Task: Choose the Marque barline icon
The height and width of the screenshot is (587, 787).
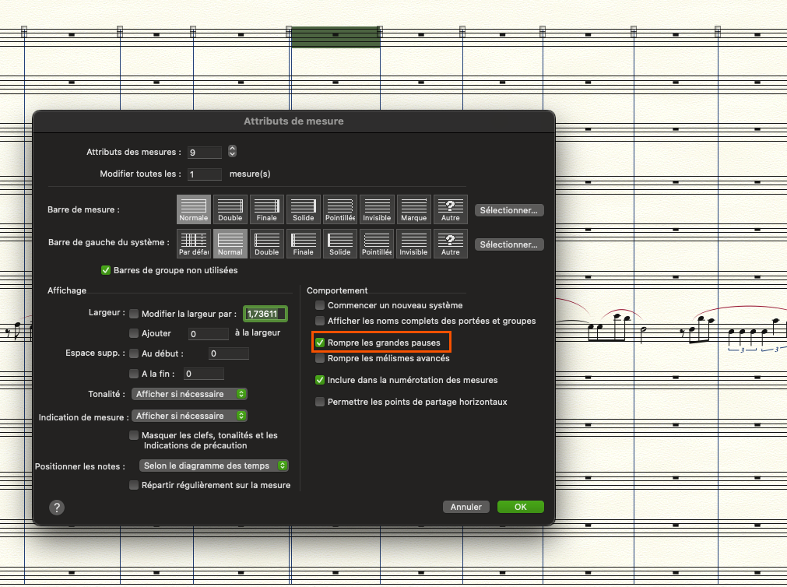Action: coord(413,209)
